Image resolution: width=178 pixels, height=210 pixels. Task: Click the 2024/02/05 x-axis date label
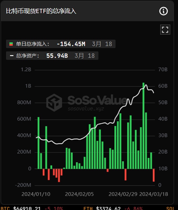tap(79, 194)
